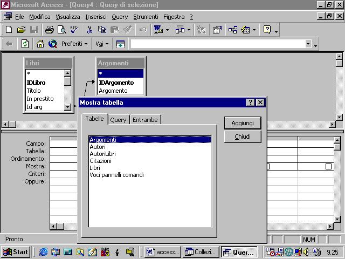The image size is (345, 259).
Task: Open the Inserisci menu
Action: [x=96, y=17]
